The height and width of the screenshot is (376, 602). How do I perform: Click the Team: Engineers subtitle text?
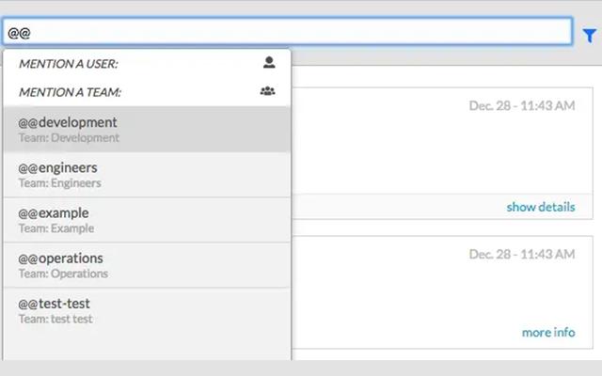point(59,183)
